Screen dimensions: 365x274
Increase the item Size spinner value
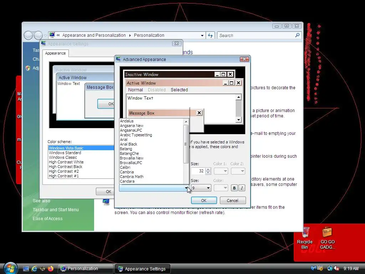click(208, 169)
